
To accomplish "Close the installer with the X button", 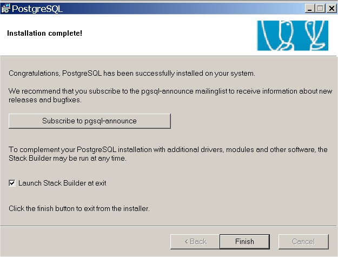I will pos(331,9).
